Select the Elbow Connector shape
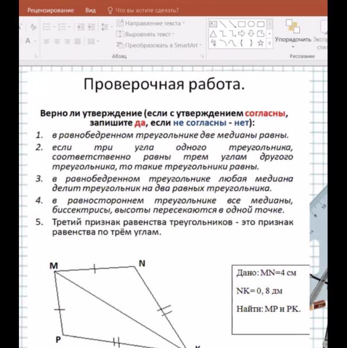 coord(223,34)
